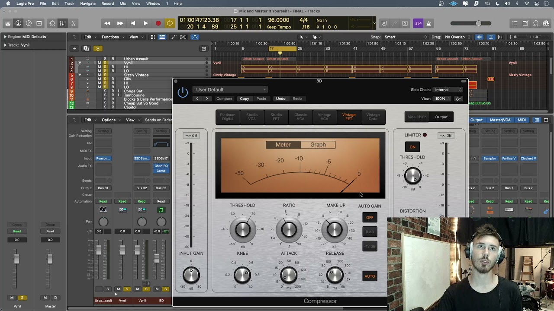Select the Platinum Digital compressor model
Image resolution: width=554 pixels, height=311 pixels.
click(x=228, y=117)
